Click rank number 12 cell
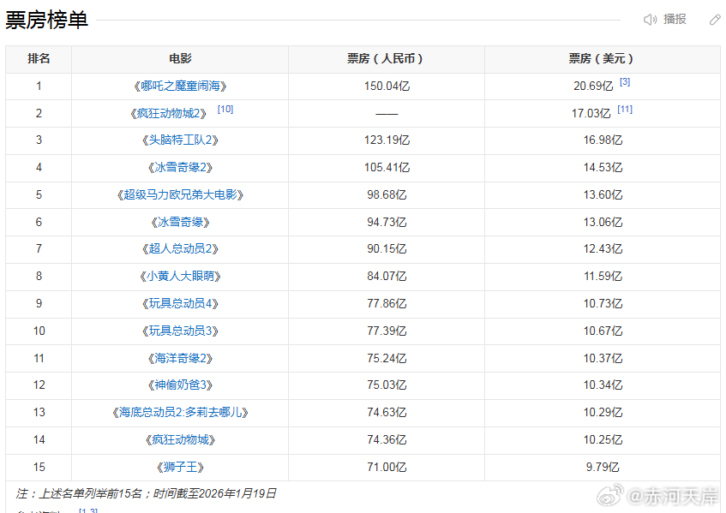 click(x=39, y=385)
